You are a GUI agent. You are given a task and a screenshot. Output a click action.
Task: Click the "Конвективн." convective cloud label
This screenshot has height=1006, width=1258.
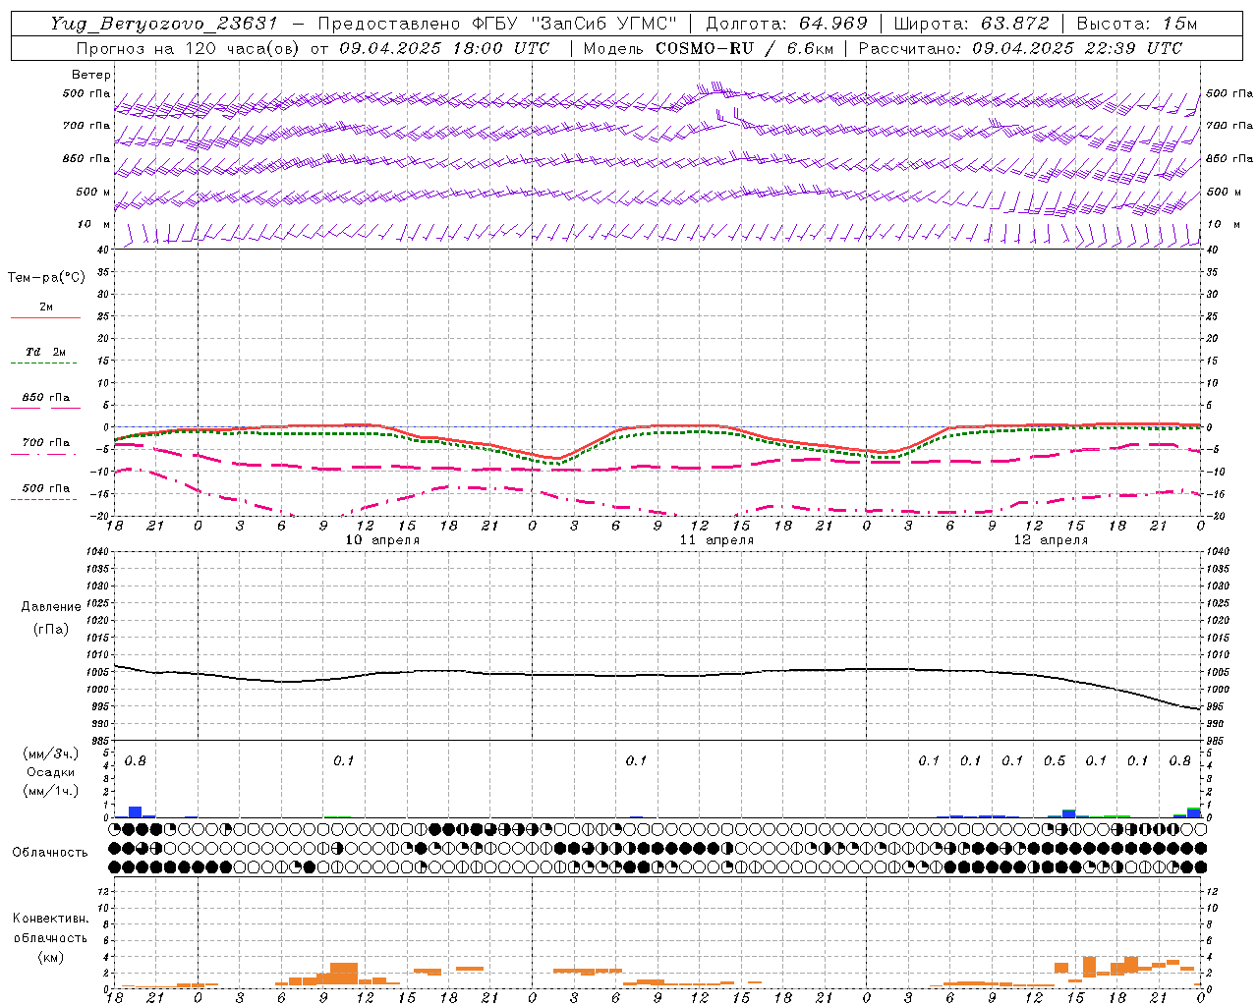(x=50, y=919)
